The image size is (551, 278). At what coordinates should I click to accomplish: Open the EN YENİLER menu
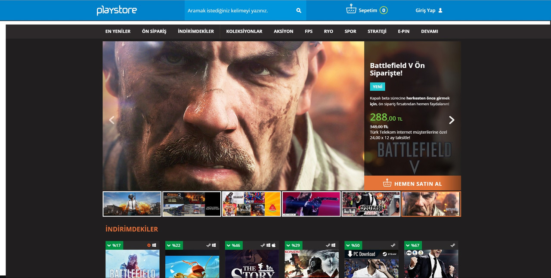tap(118, 31)
